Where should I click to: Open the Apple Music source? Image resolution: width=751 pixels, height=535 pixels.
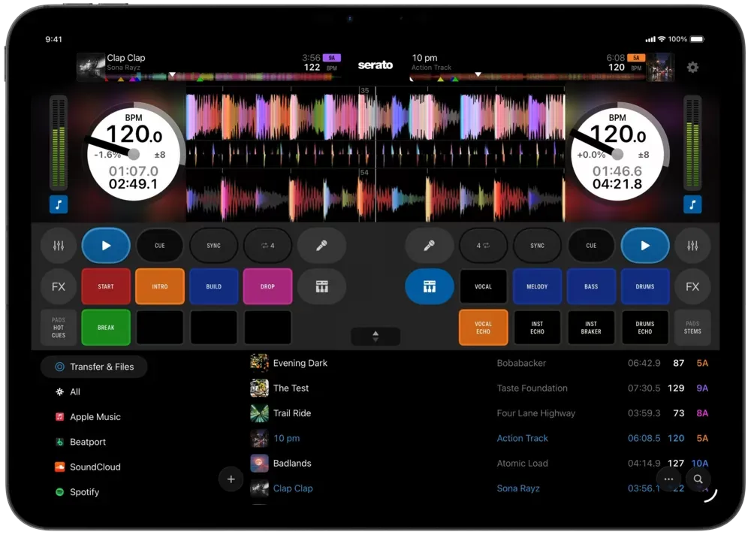point(88,416)
